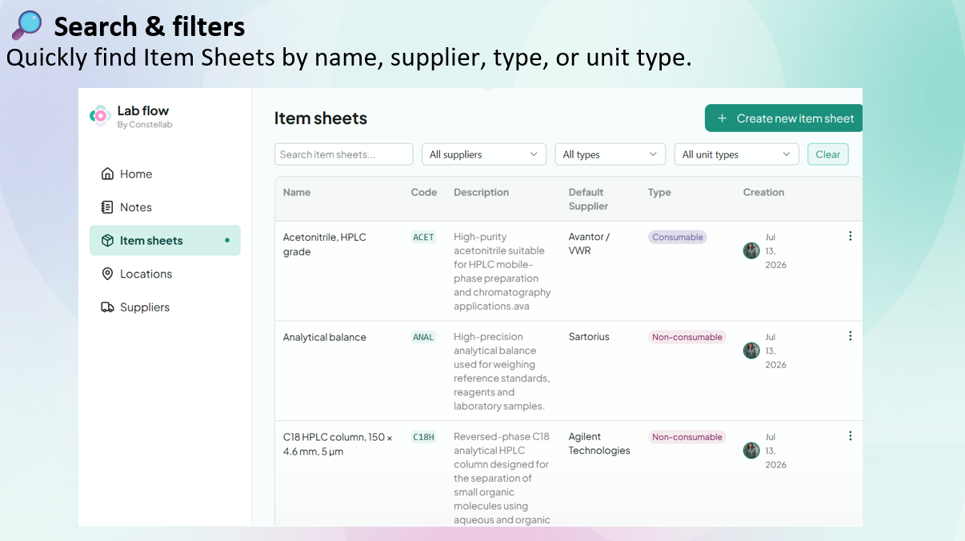Click the ACET code badge
965x541 pixels.
tap(423, 237)
